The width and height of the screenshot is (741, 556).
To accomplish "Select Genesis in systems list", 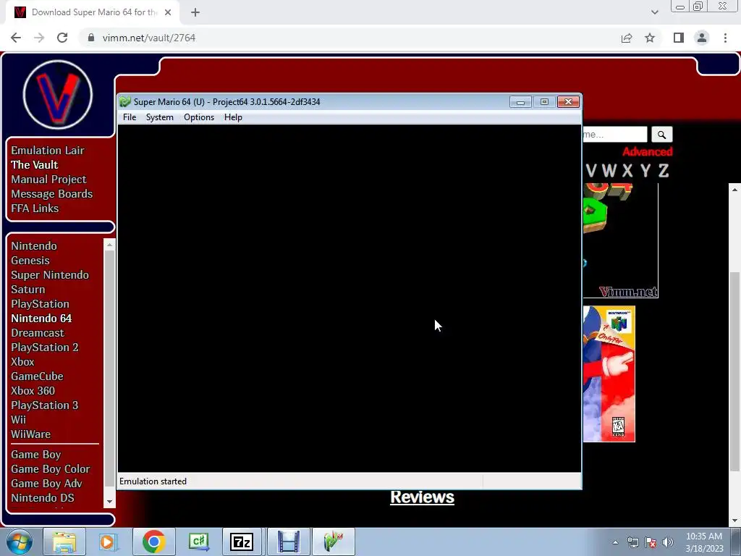I will click(x=30, y=261).
